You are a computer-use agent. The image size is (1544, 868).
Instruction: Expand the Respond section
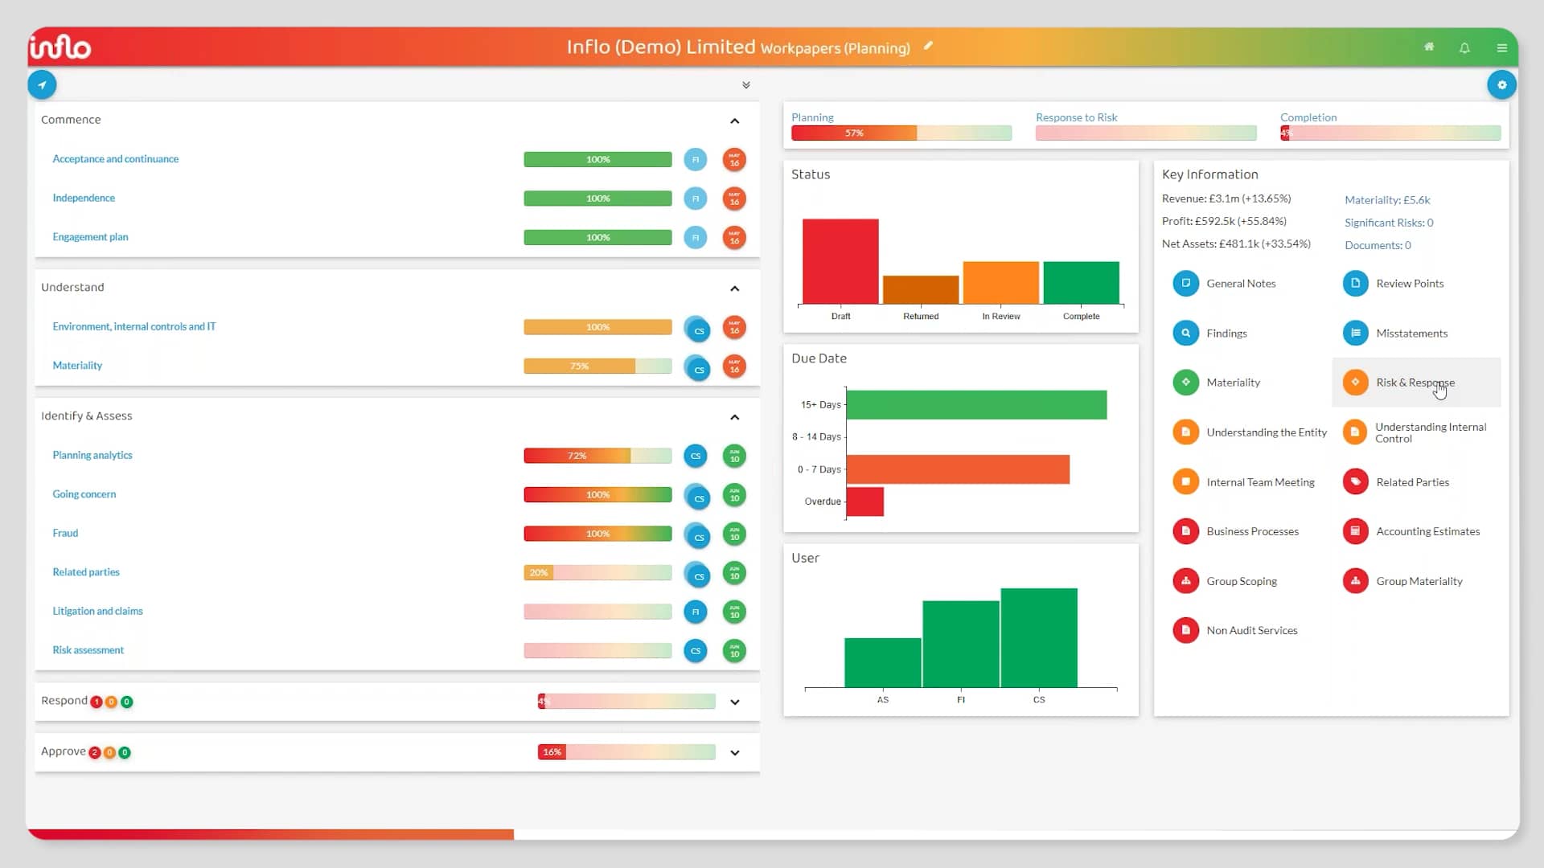click(734, 702)
